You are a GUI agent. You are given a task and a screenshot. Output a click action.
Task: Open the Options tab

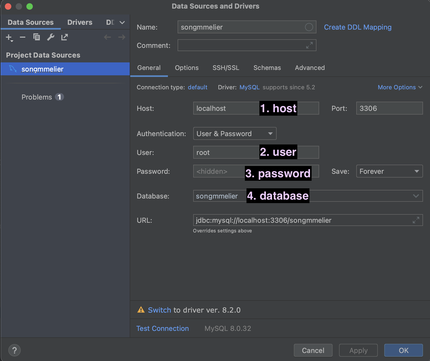[187, 68]
